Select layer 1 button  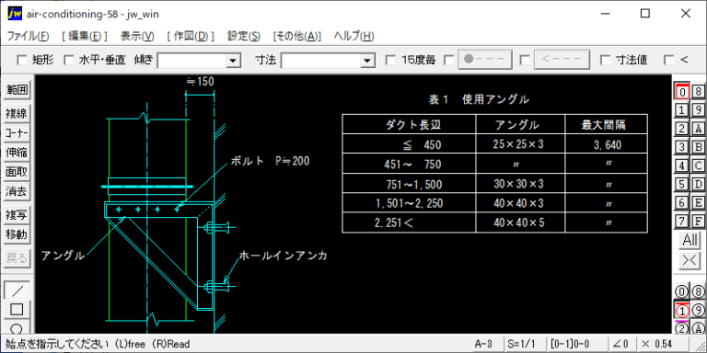pos(682,110)
